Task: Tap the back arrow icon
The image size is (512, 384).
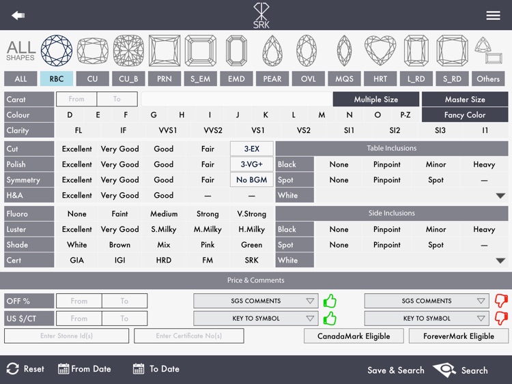Action: tap(18, 15)
